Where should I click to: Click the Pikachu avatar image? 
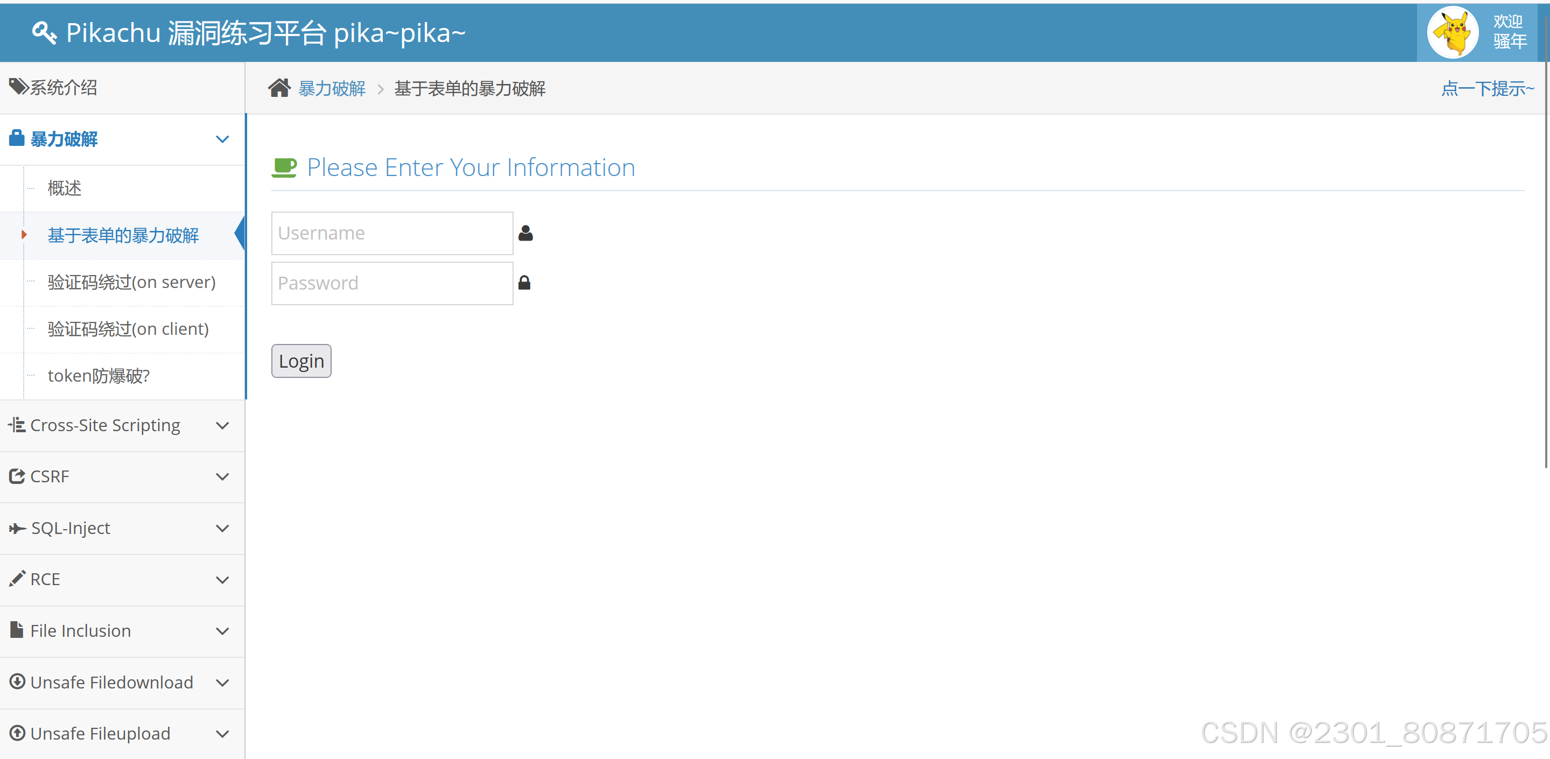1453,33
